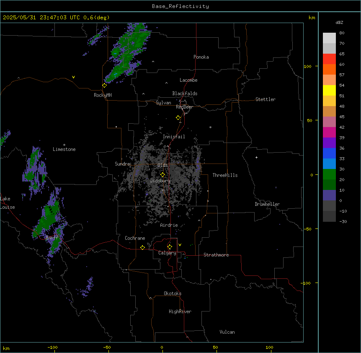
Task: Select the blue 33-36 dBZ legend swatch
Action: coord(329,153)
